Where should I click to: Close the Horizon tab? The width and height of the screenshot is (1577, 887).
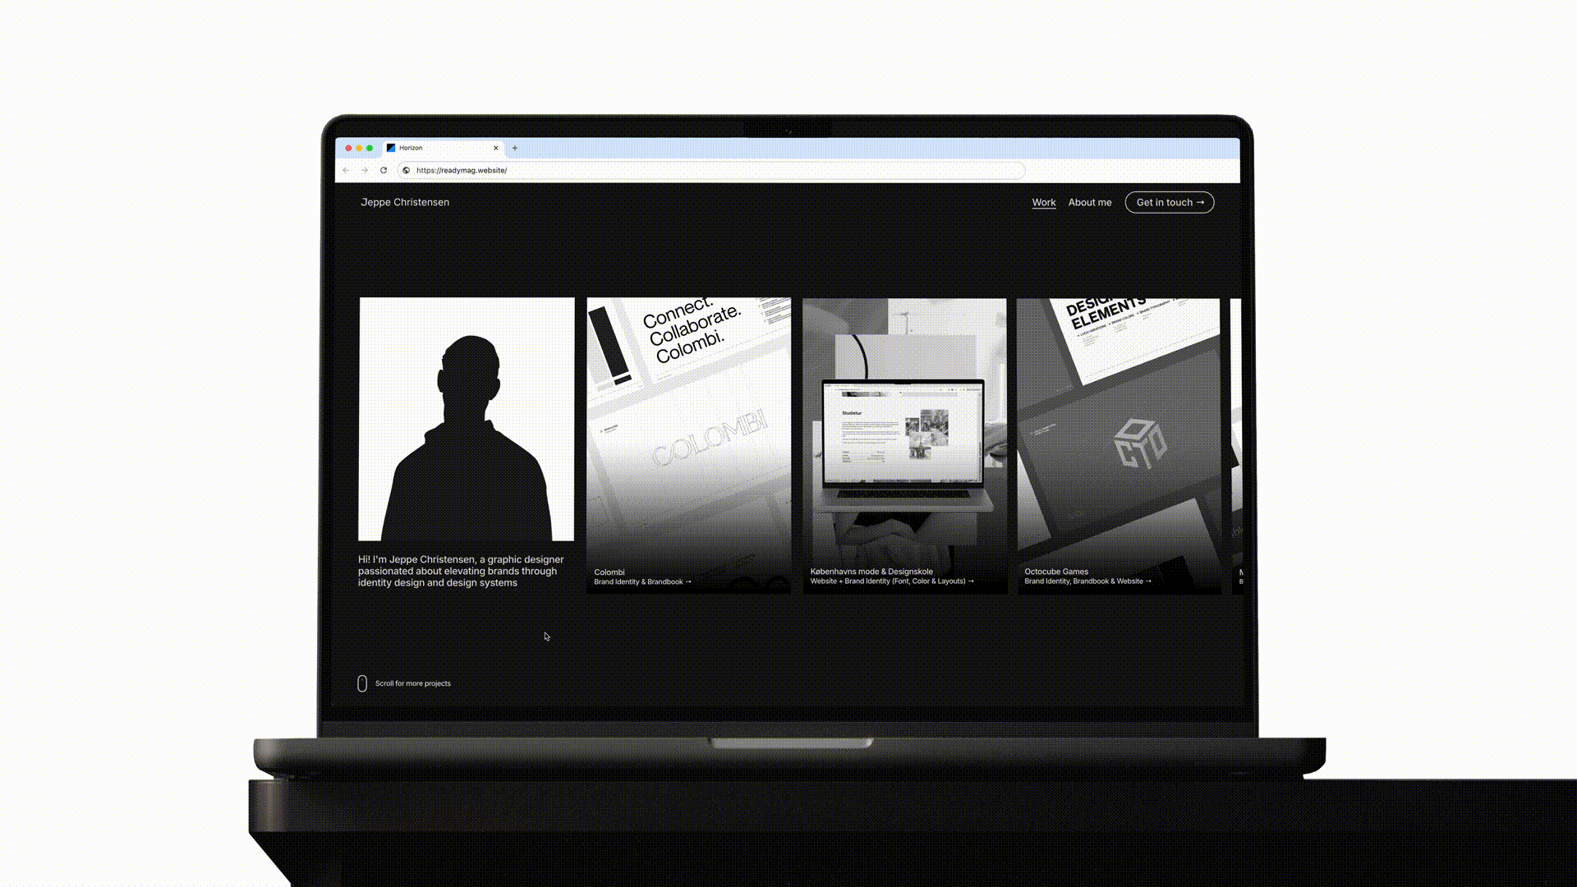coord(496,148)
